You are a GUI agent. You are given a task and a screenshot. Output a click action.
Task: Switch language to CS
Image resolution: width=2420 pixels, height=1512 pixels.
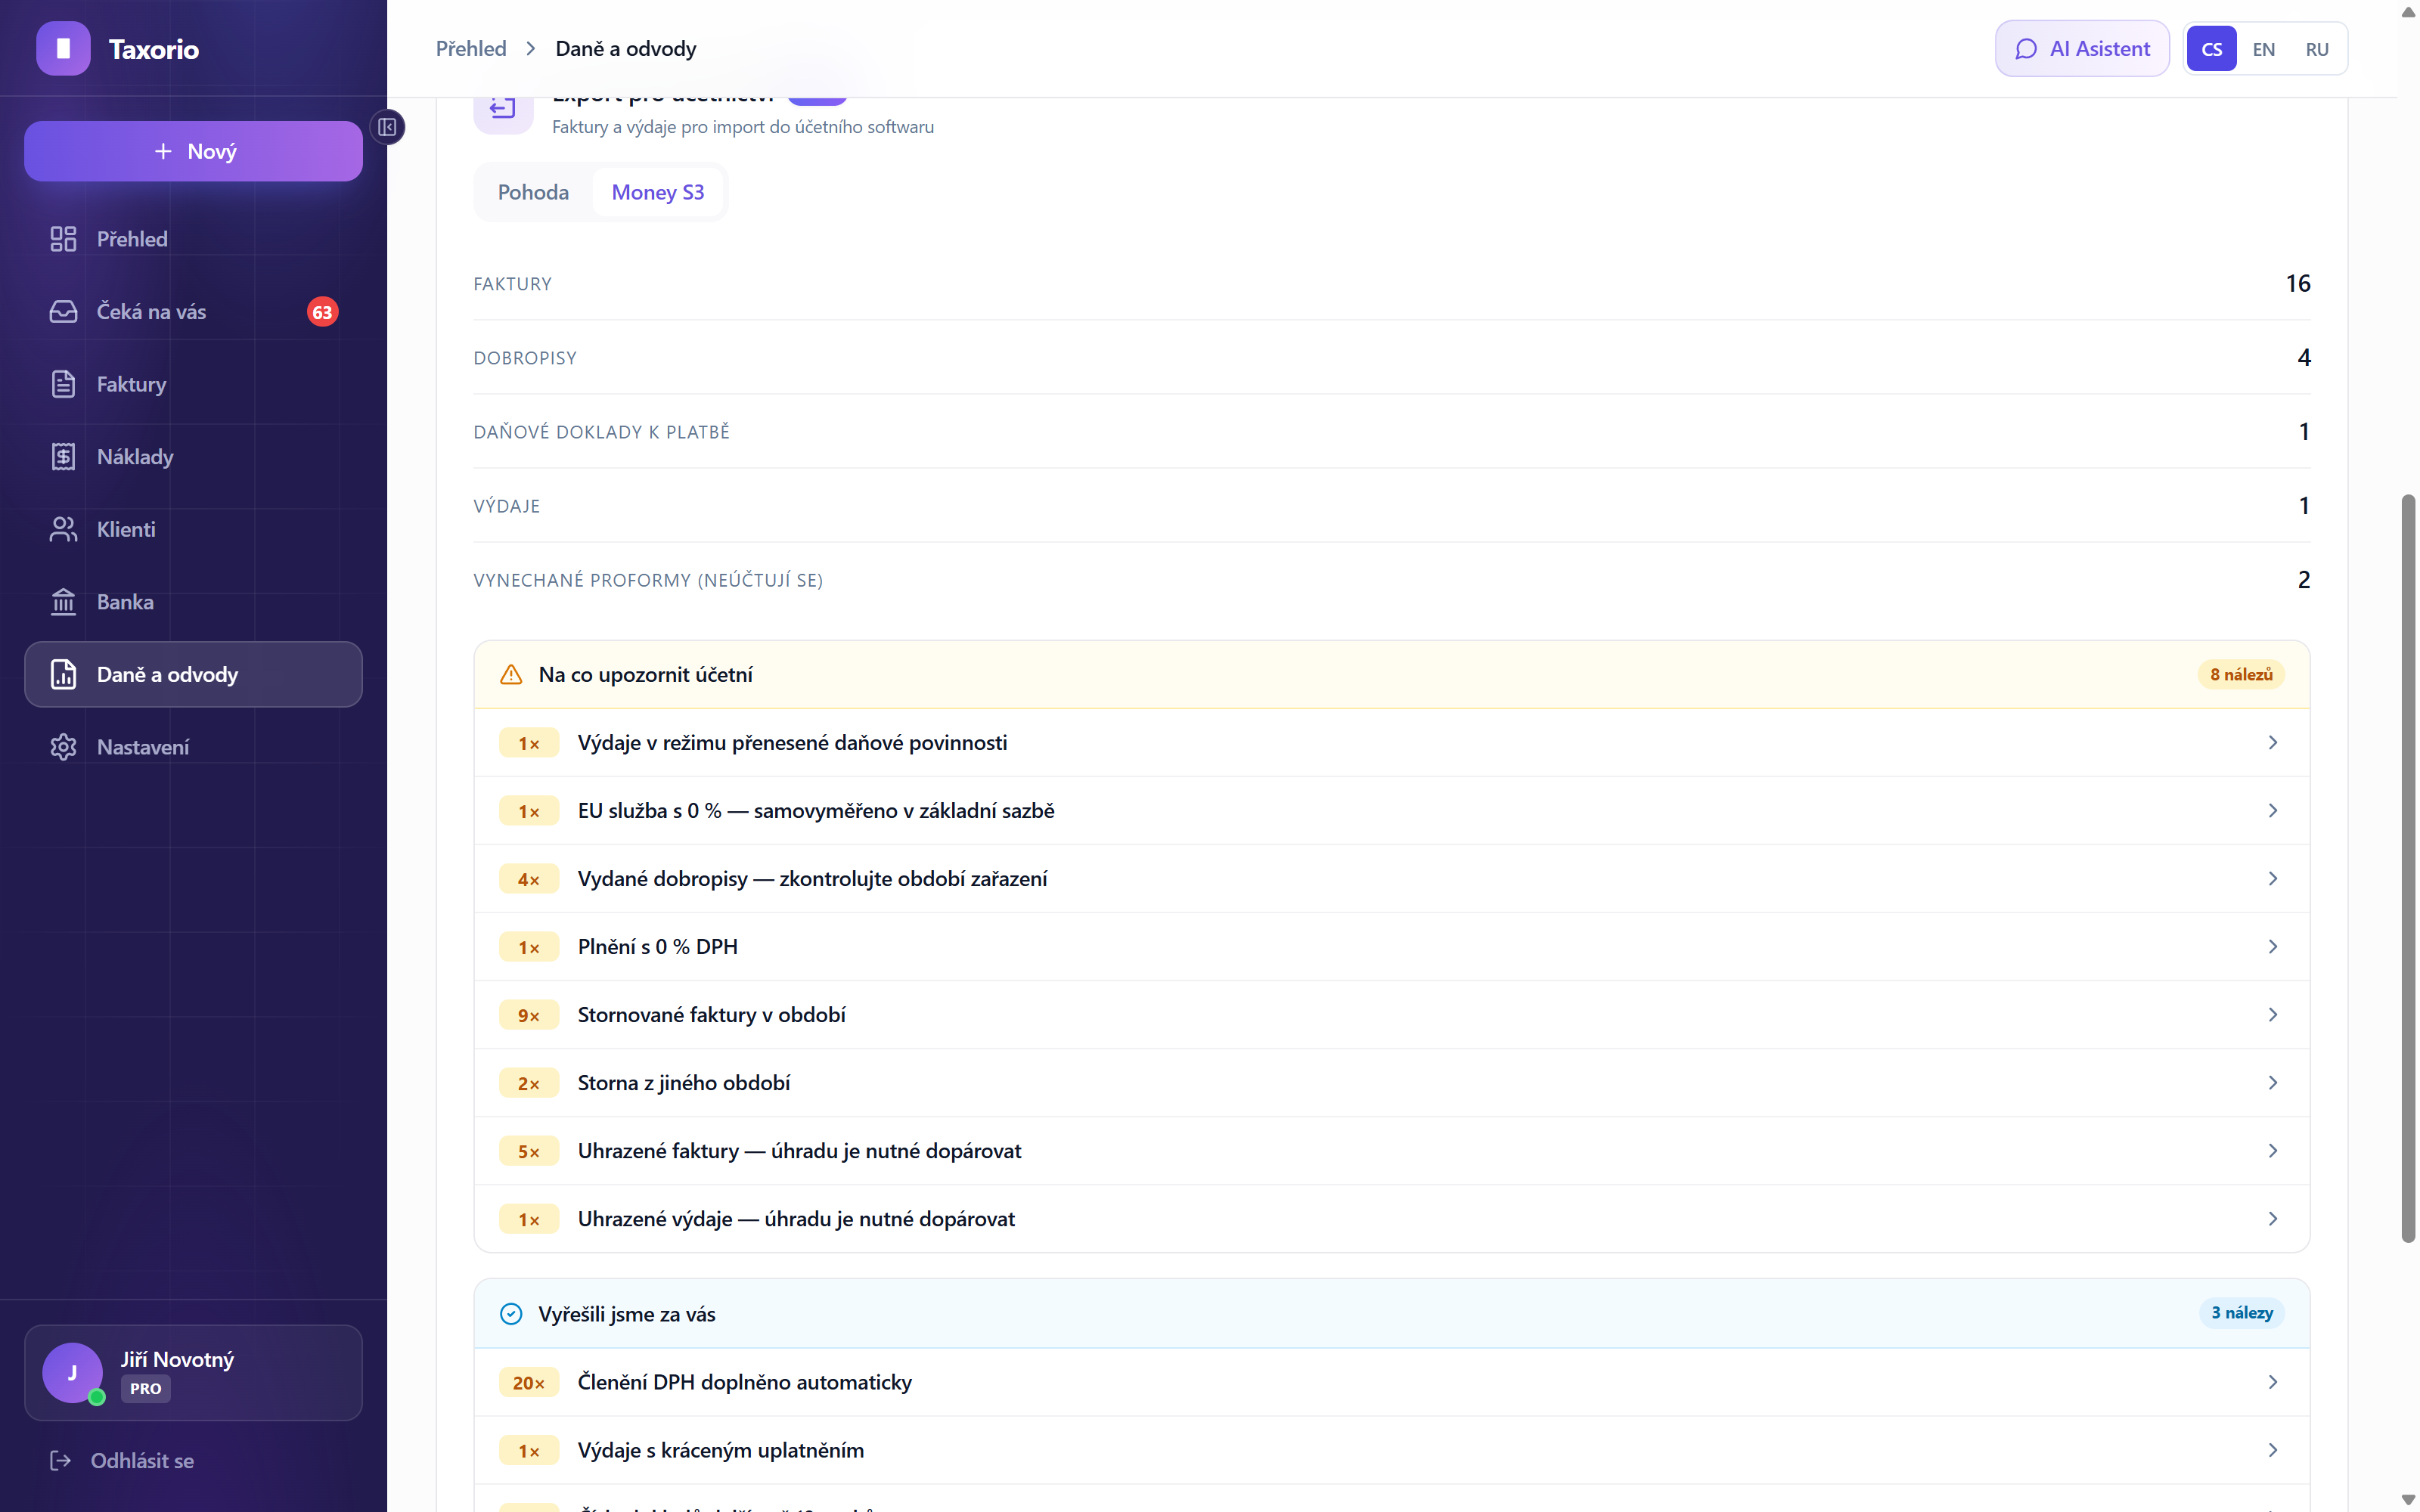pyautogui.click(x=2212, y=49)
